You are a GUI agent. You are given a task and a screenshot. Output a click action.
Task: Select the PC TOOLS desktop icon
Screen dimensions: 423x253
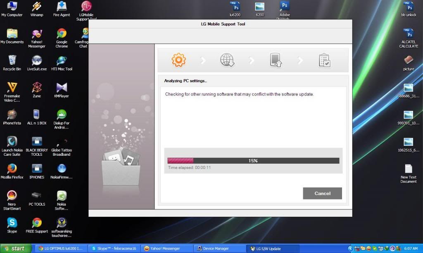click(x=37, y=198)
